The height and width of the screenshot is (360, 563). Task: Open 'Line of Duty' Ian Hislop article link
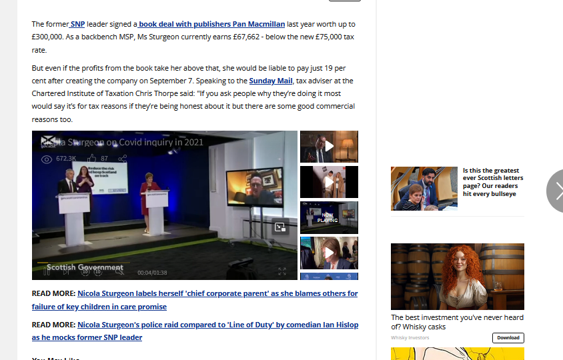click(x=195, y=331)
